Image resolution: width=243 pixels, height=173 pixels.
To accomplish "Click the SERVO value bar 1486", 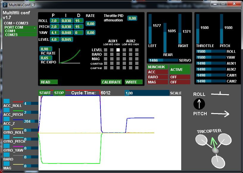I will 163,60.
